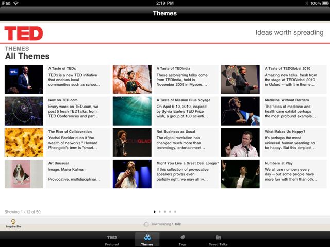This screenshot has width=330, height=247.
Task: Select the 'Numbers at Play' title
Action: (x=278, y=163)
